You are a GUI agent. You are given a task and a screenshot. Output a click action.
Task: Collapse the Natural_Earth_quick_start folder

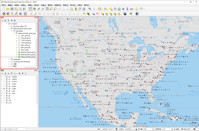pos(9,29)
